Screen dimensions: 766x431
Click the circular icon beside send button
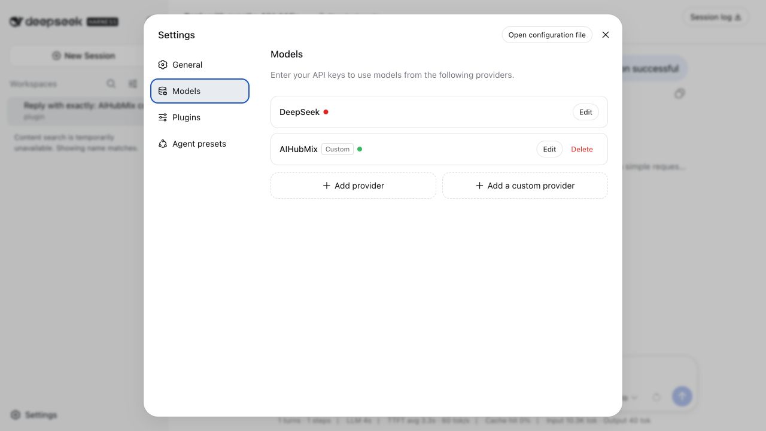[x=656, y=397]
